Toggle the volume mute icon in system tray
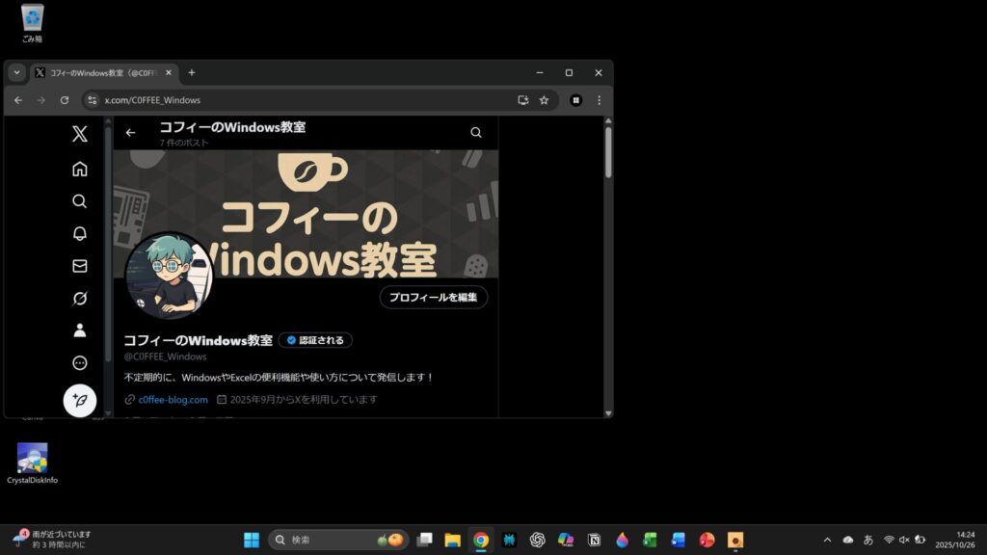The width and height of the screenshot is (987, 555). click(904, 540)
